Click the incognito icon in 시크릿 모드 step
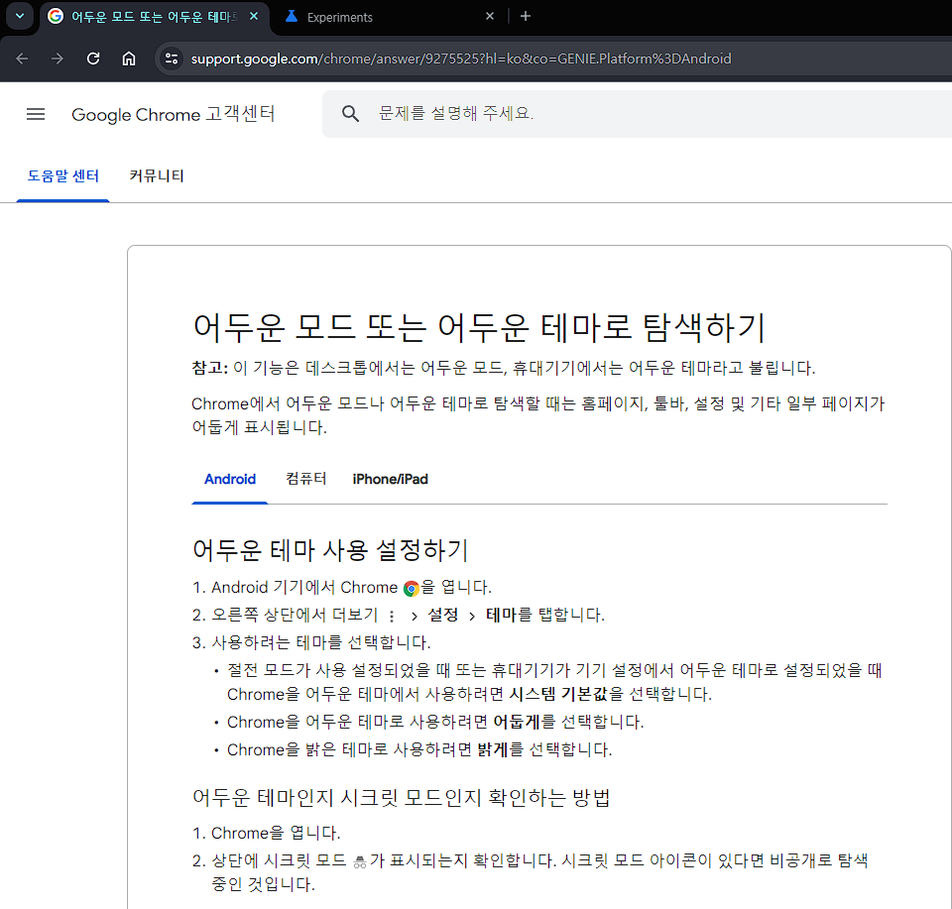 pyautogui.click(x=360, y=861)
